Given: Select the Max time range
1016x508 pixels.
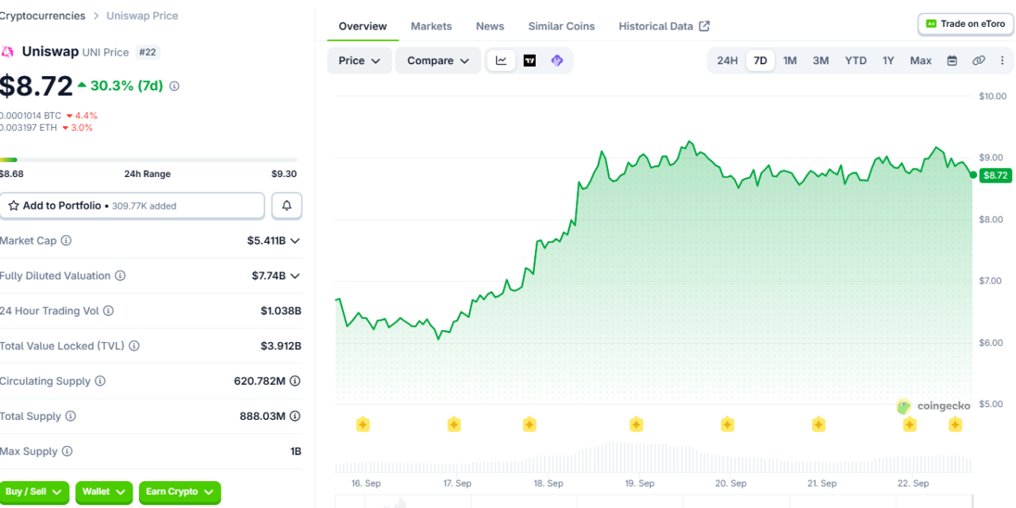Looking at the screenshot, I should tap(921, 60).
